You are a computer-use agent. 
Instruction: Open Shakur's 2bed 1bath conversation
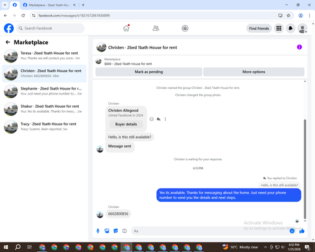point(44,109)
